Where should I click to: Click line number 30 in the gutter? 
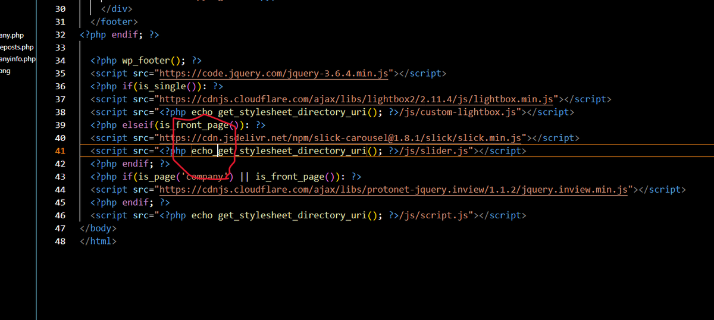(x=59, y=10)
